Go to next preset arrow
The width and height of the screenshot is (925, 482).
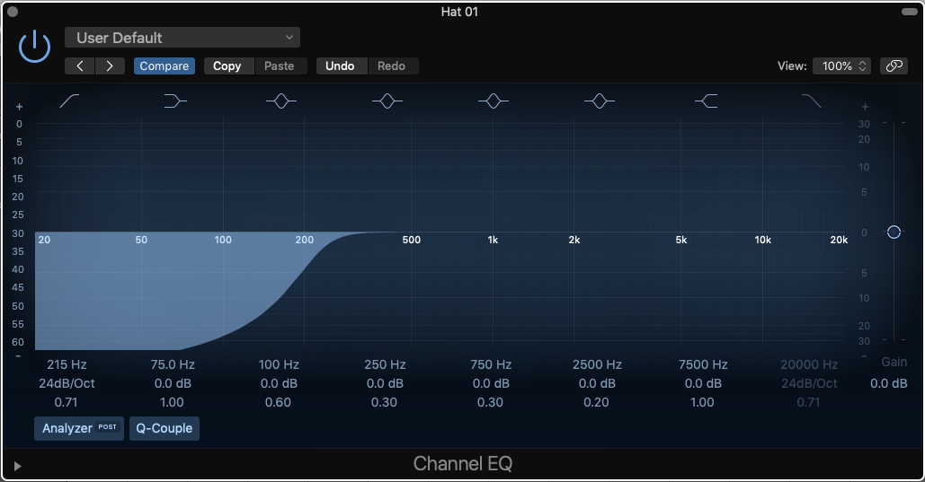click(110, 66)
